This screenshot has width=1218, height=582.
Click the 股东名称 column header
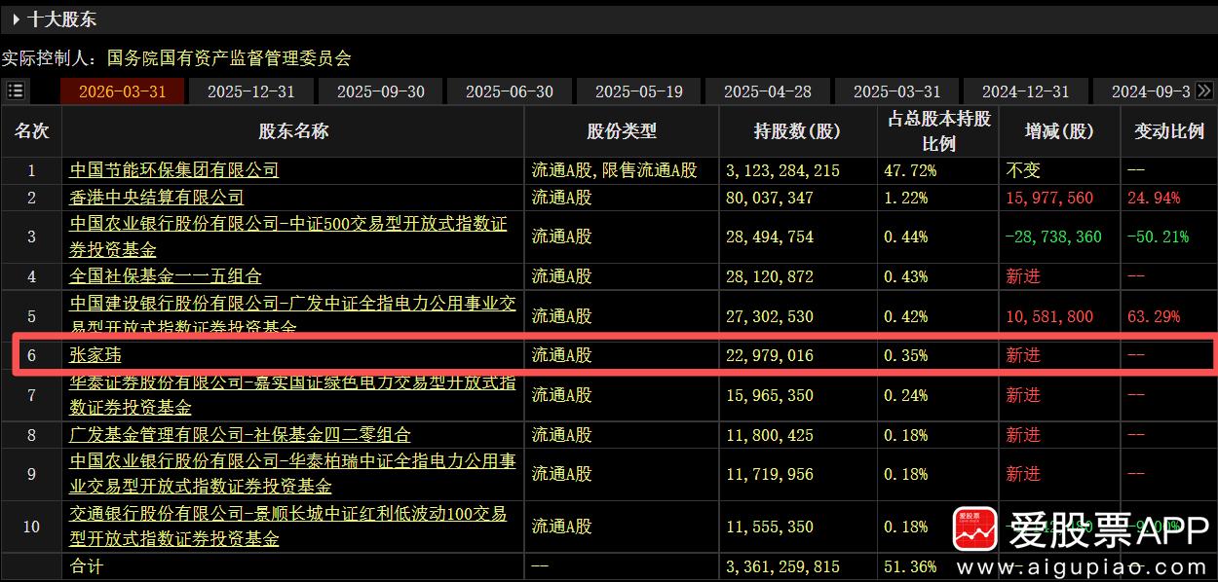tap(293, 131)
